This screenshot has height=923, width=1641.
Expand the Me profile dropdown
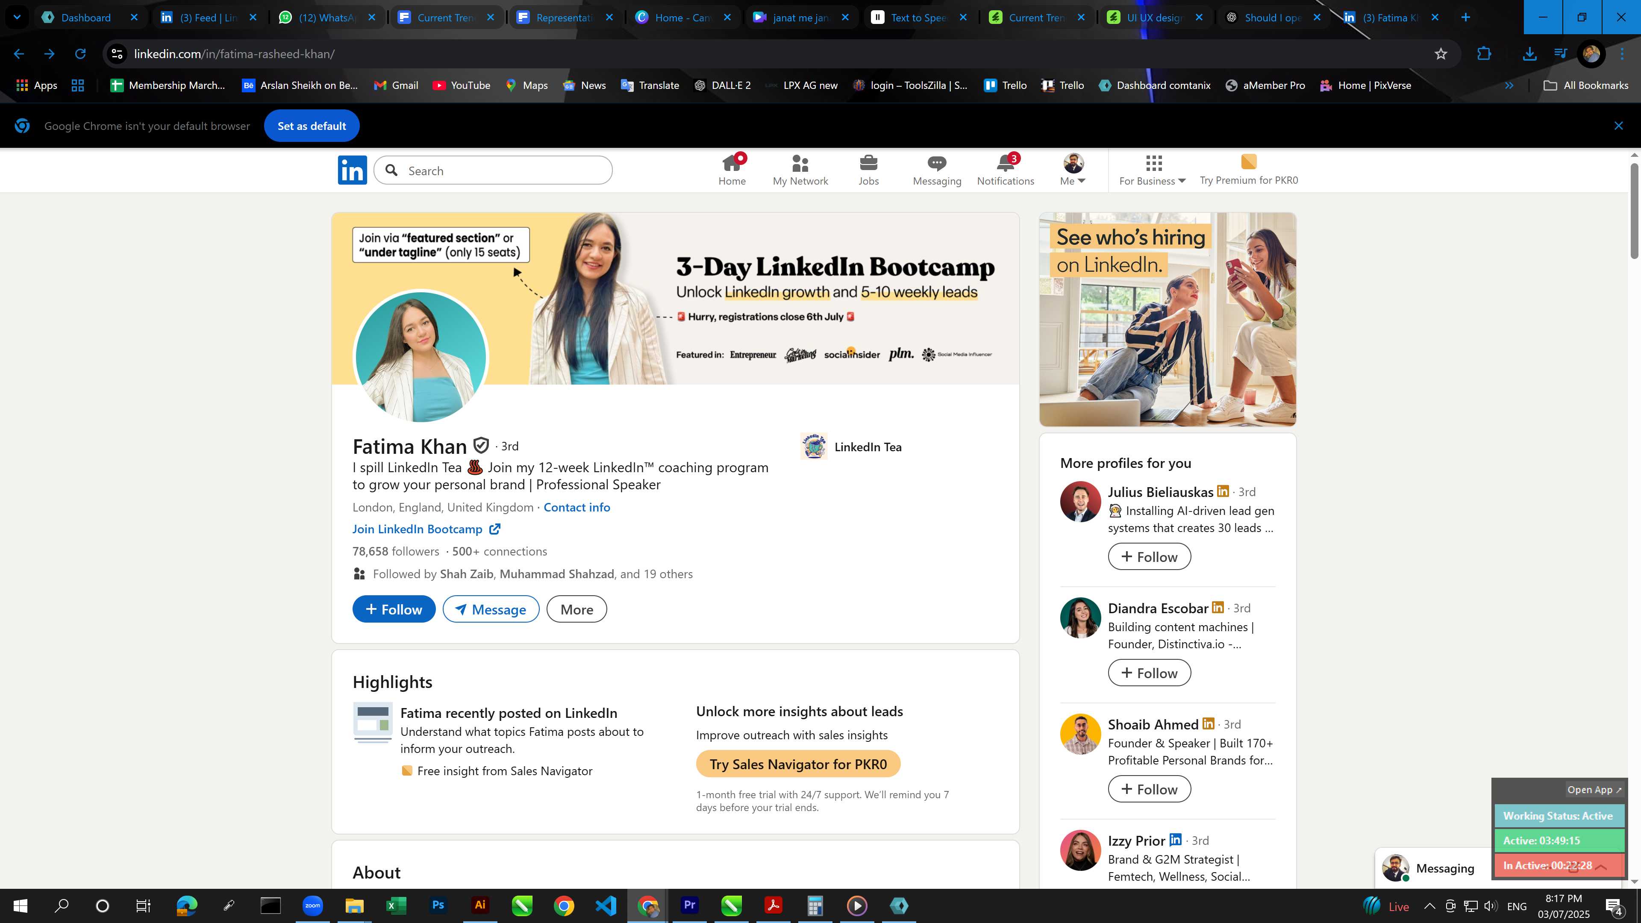click(x=1073, y=170)
